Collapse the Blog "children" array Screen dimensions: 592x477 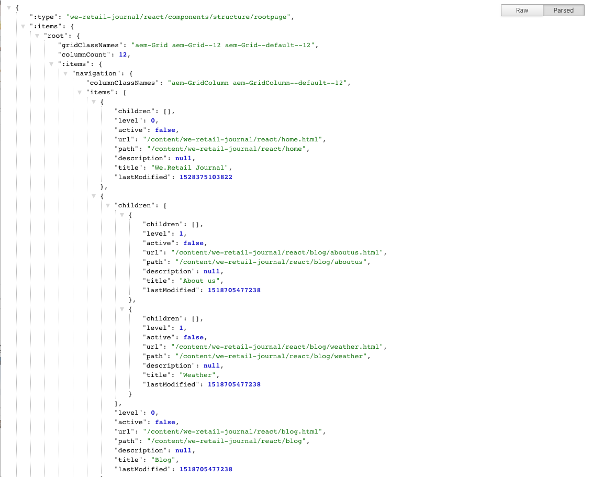coord(108,205)
